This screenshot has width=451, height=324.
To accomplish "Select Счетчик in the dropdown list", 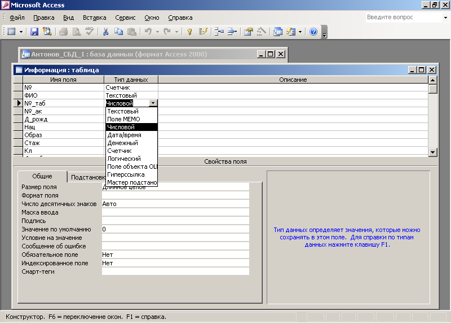I will click(132, 151).
